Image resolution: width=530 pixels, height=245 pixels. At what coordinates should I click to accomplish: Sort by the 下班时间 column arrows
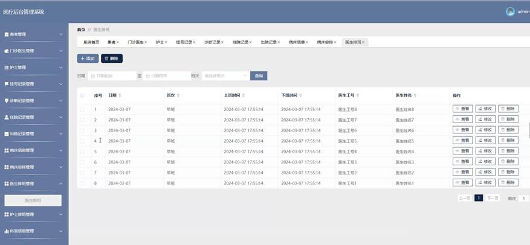pyautogui.click(x=300, y=96)
